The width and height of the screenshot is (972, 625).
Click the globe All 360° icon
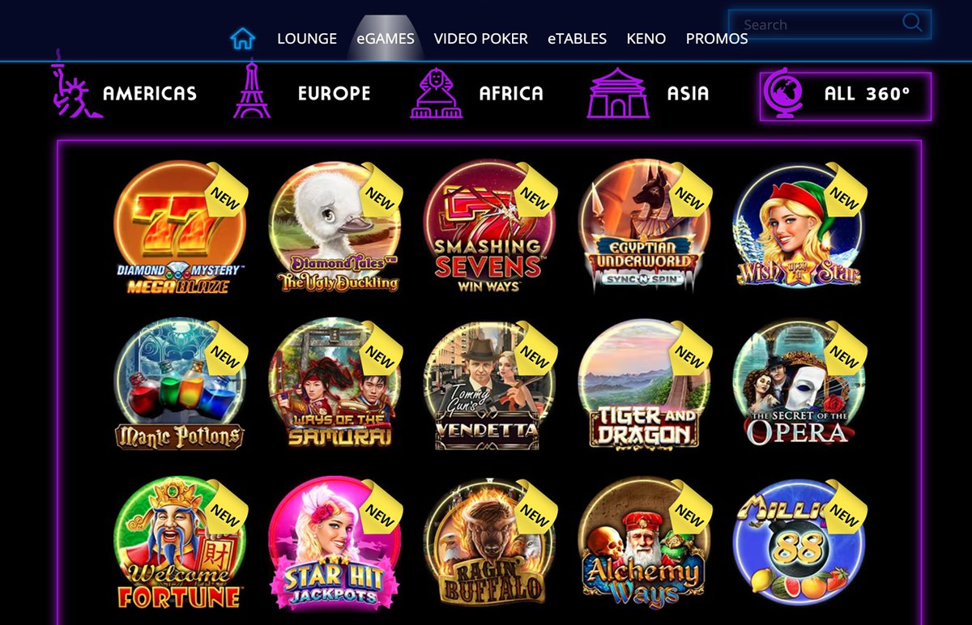pyautogui.click(x=783, y=95)
